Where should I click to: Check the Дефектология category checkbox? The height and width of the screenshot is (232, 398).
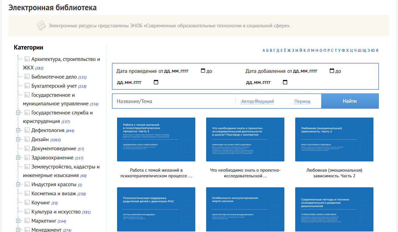point(27,130)
